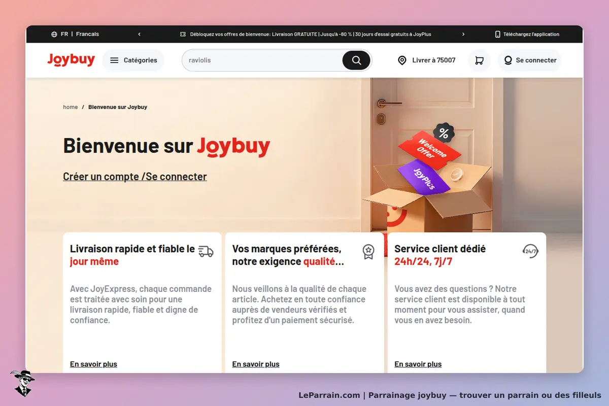Click Vos marques préférées card title
The width and height of the screenshot is (609, 406).
click(288, 255)
